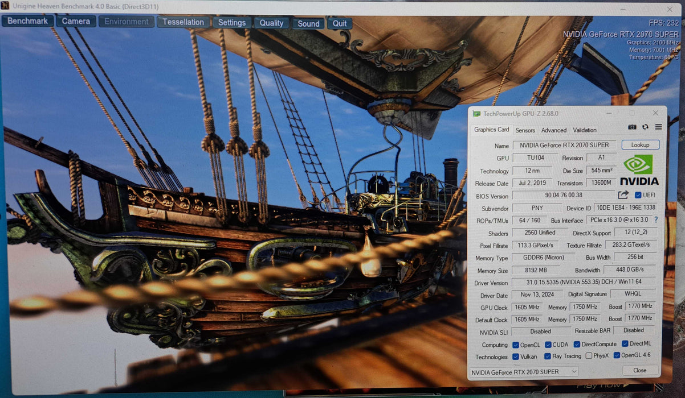The width and height of the screenshot is (685, 398).
Task: Toggle the DirectCompute checkbox
Action: coord(577,345)
